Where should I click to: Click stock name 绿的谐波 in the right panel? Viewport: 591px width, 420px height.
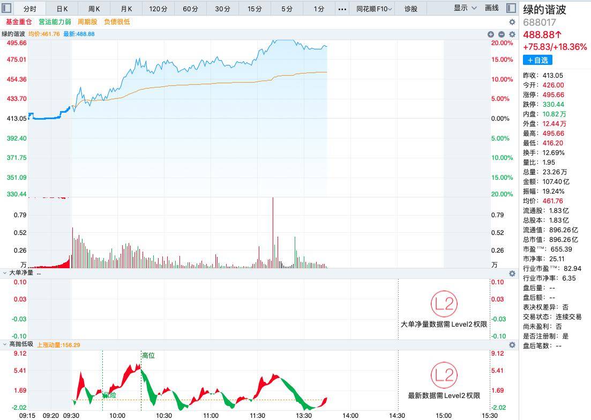(x=544, y=10)
